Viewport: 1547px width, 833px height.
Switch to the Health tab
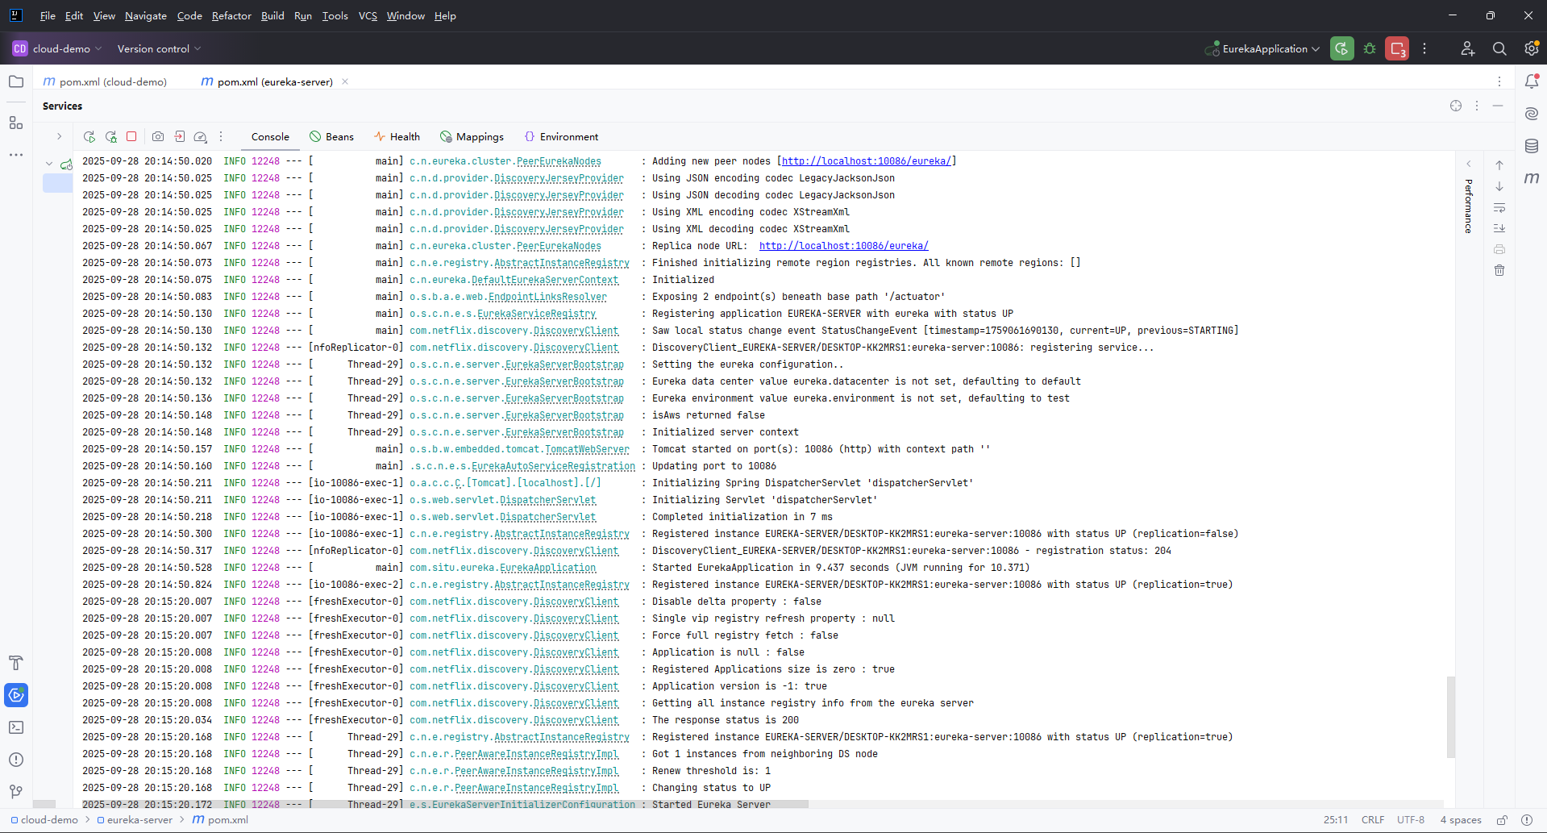pos(397,137)
